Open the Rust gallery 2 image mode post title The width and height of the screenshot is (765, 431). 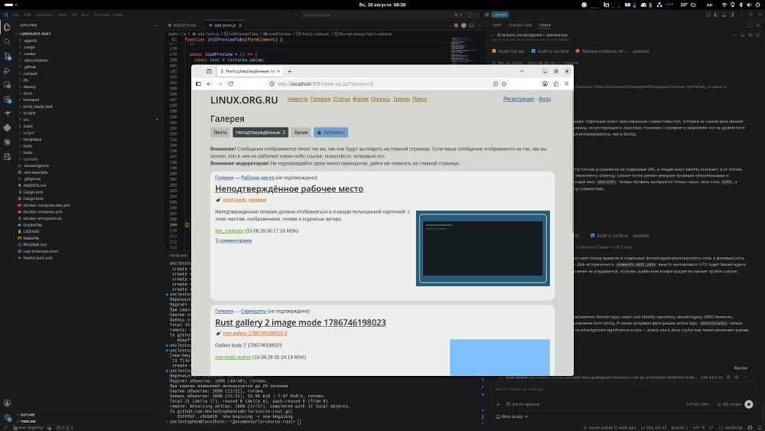click(301, 322)
